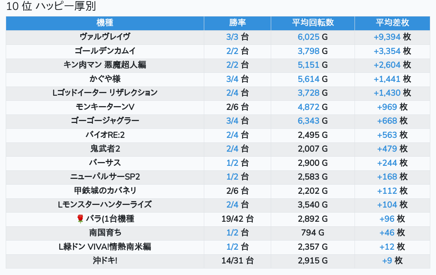Click the +104 枚 value
436x275 pixels.
click(392, 205)
